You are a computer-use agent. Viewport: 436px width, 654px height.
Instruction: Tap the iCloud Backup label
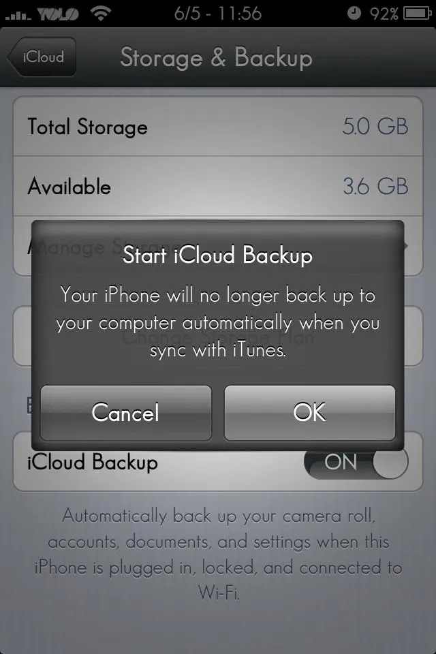pyautogui.click(x=93, y=463)
